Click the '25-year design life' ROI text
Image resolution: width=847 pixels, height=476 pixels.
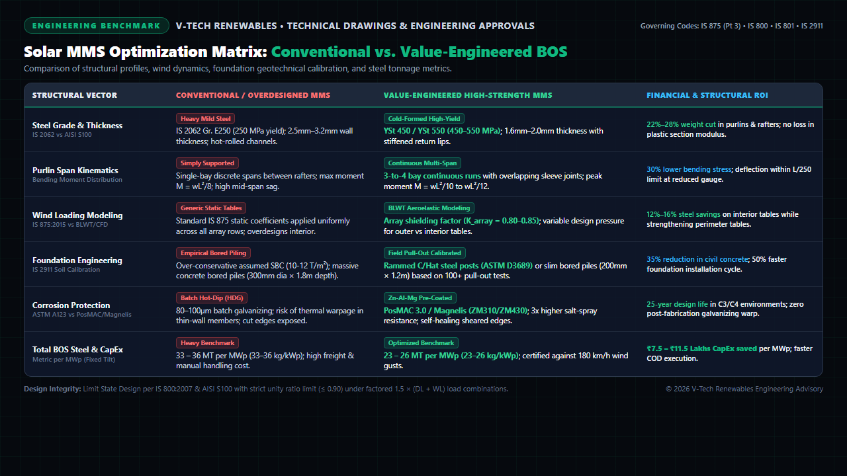click(678, 304)
